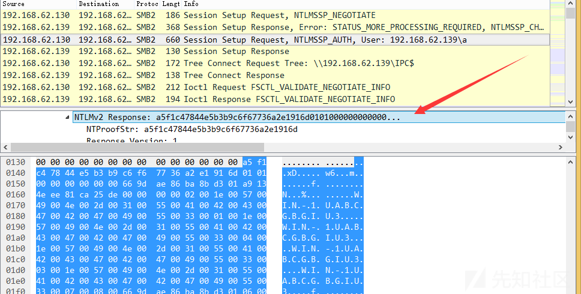The width and height of the screenshot is (581, 294).
Task: Sort by the Destination column header
Action: click(x=106, y=4)
